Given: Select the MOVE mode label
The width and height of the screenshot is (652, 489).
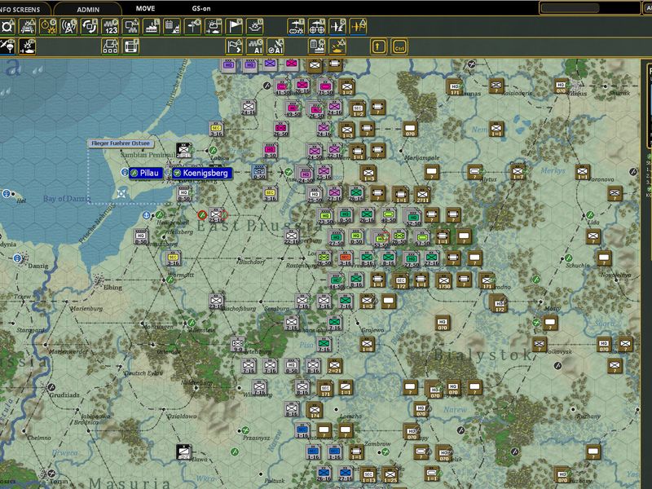Looking at the screenshot, I should pyautogui.click(x=145, y=8).
